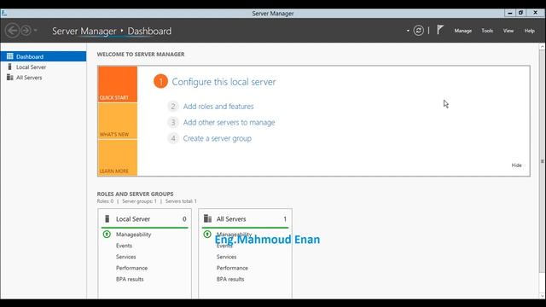
Task: Click the Dashboard grid icon in sidebar
Action: pos(9,56)
